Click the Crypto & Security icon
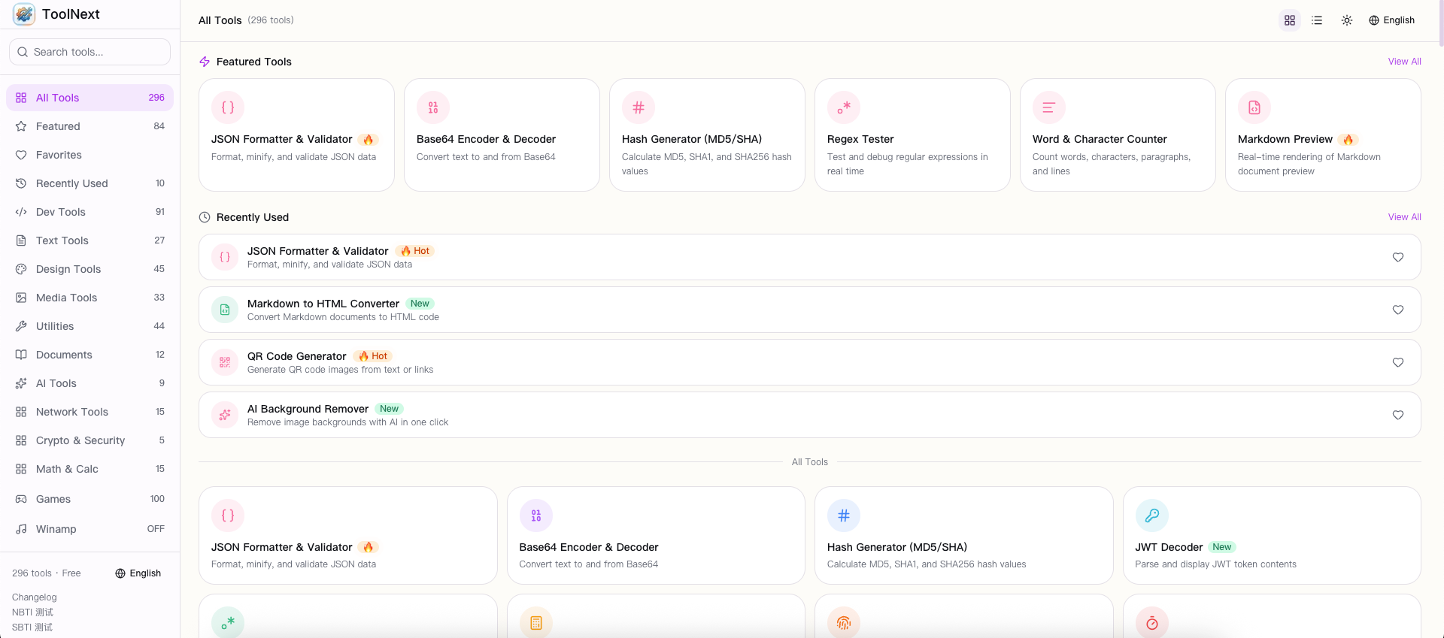Viewport: 1444px width, 638px height. 21,440
